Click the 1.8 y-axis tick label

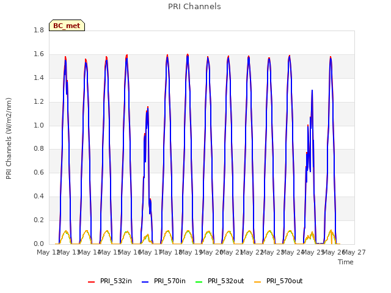point(38,30)
